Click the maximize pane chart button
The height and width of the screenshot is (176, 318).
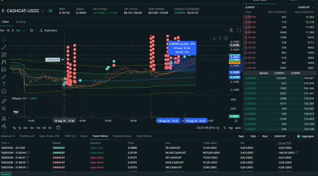(x=226, y=38)
